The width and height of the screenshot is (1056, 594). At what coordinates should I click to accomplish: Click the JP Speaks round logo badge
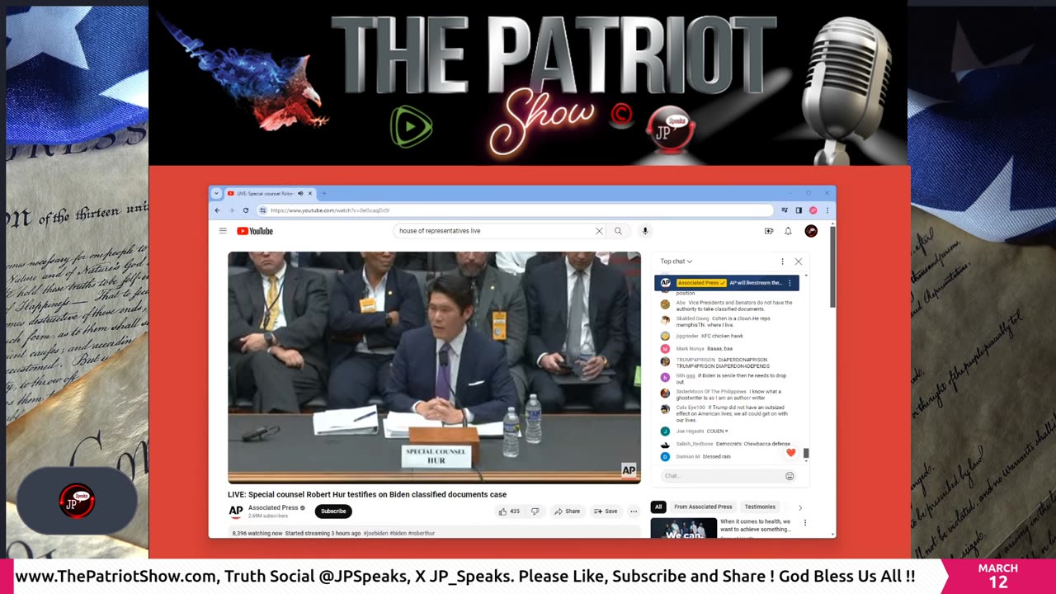pos(77,501)
